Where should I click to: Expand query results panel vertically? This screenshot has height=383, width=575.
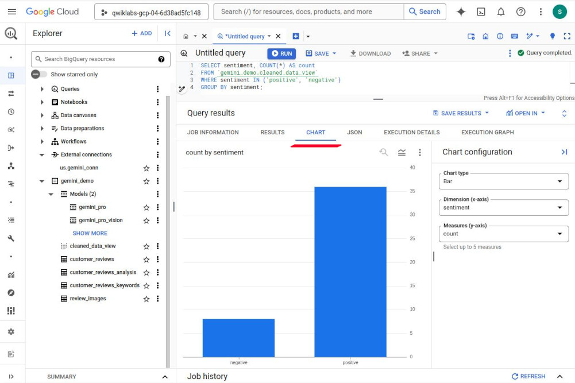pos(564,113)
